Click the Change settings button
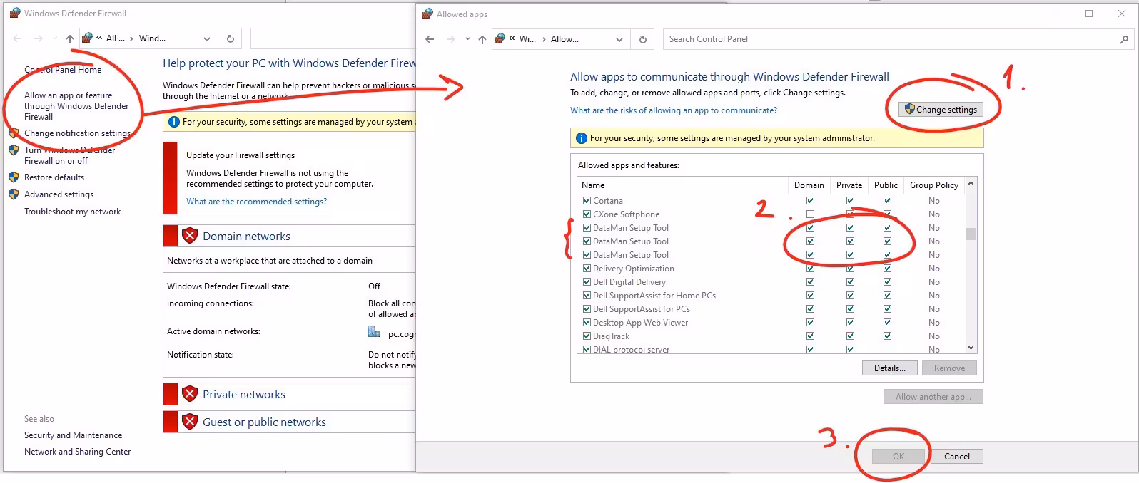Viewport: 1139px width, 483px height. (941, 110)
